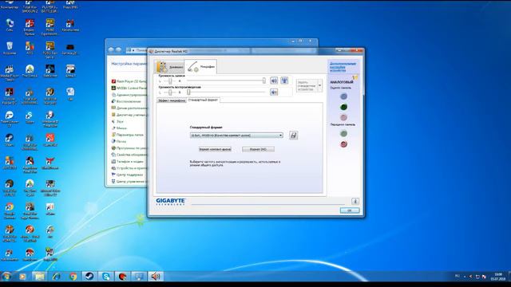This screenshot has height=287, width=511.
Task: Open the Стандартный формат sub-tab
Action: (203, 100)
